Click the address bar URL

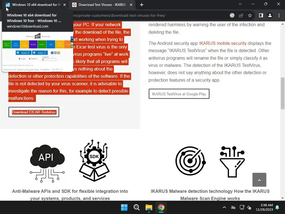pyautogui.click(x=119, y=16)
